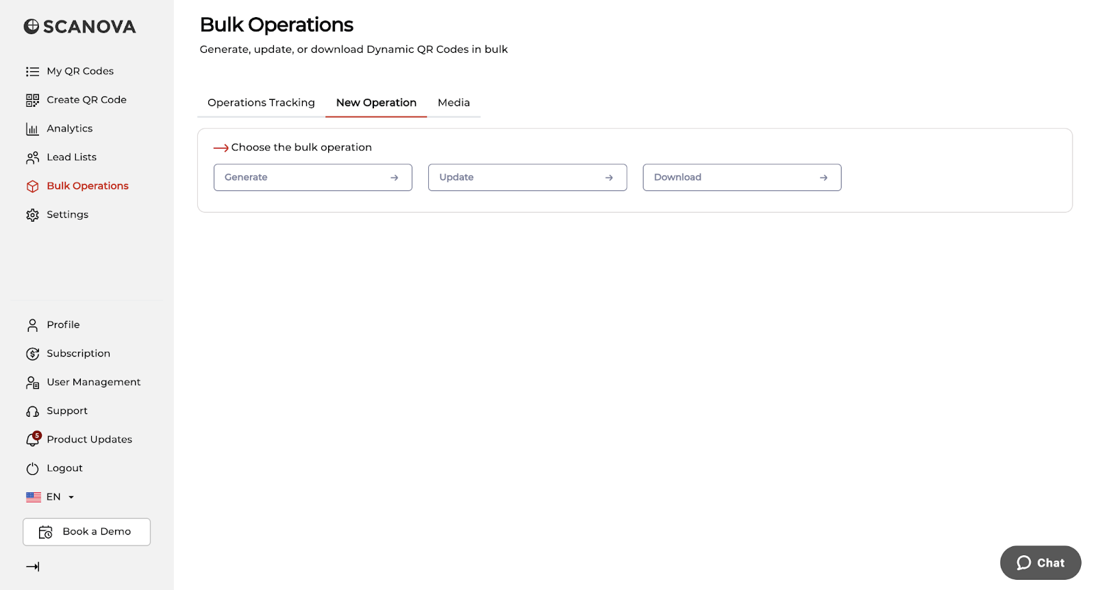The image size is (1096, 590).
Task: Click the Bulk Operations page heading
Action: pyautogui.click(x=277, y=25)
